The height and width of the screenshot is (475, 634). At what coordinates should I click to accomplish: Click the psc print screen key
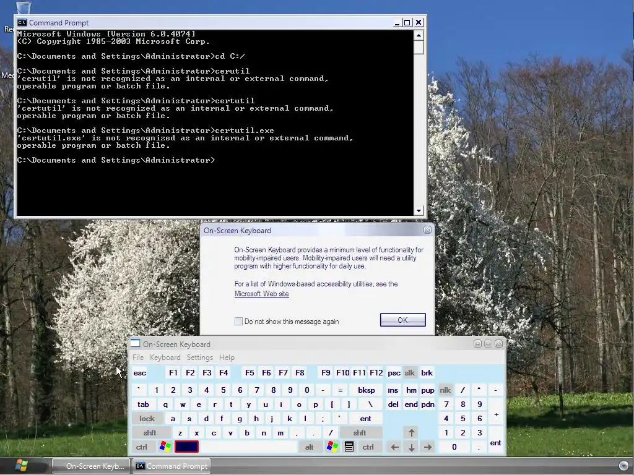pyautogui.click(x=393, y=373)
